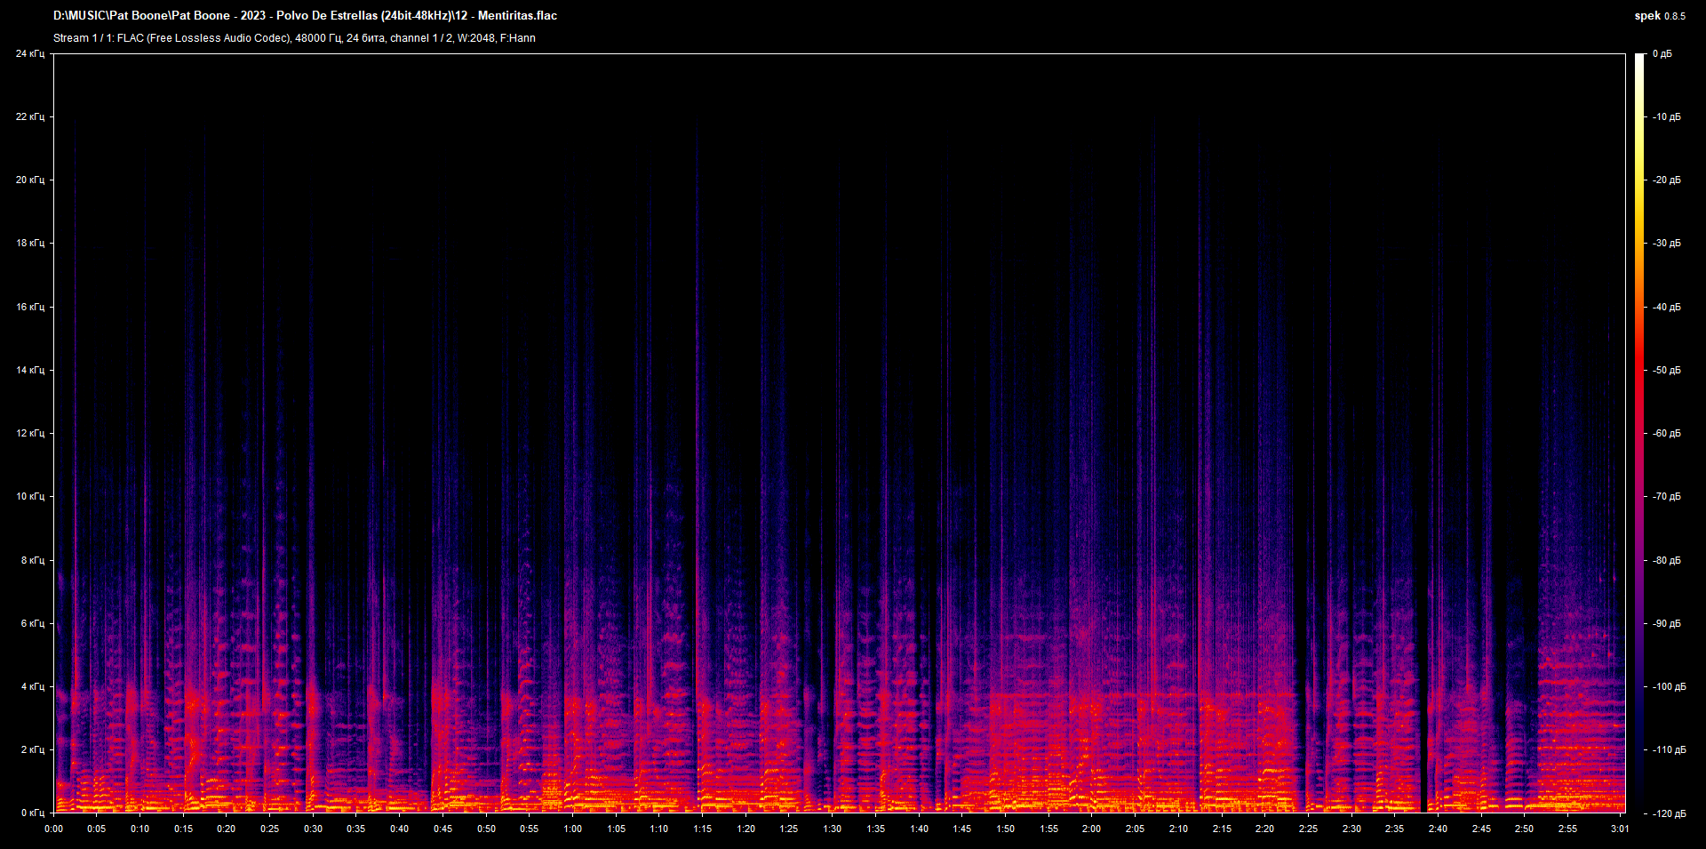Click the 0 кГц frequency label
Screen dimensions: 1706x849
32,813
